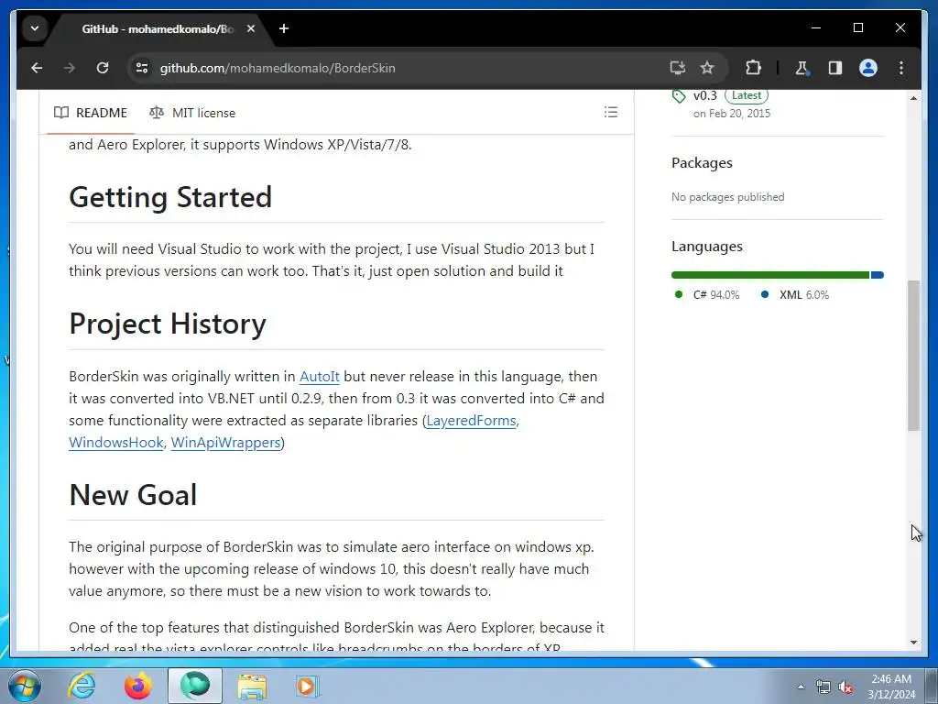
Task: Select the active browser taskbar button
Action: tap(195, 686)
